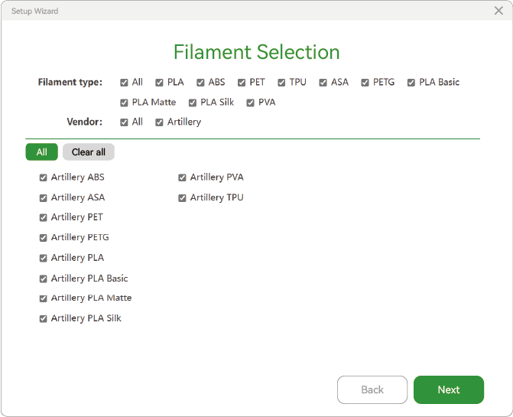
Task: Go Back to previous step
Action: 372,389
